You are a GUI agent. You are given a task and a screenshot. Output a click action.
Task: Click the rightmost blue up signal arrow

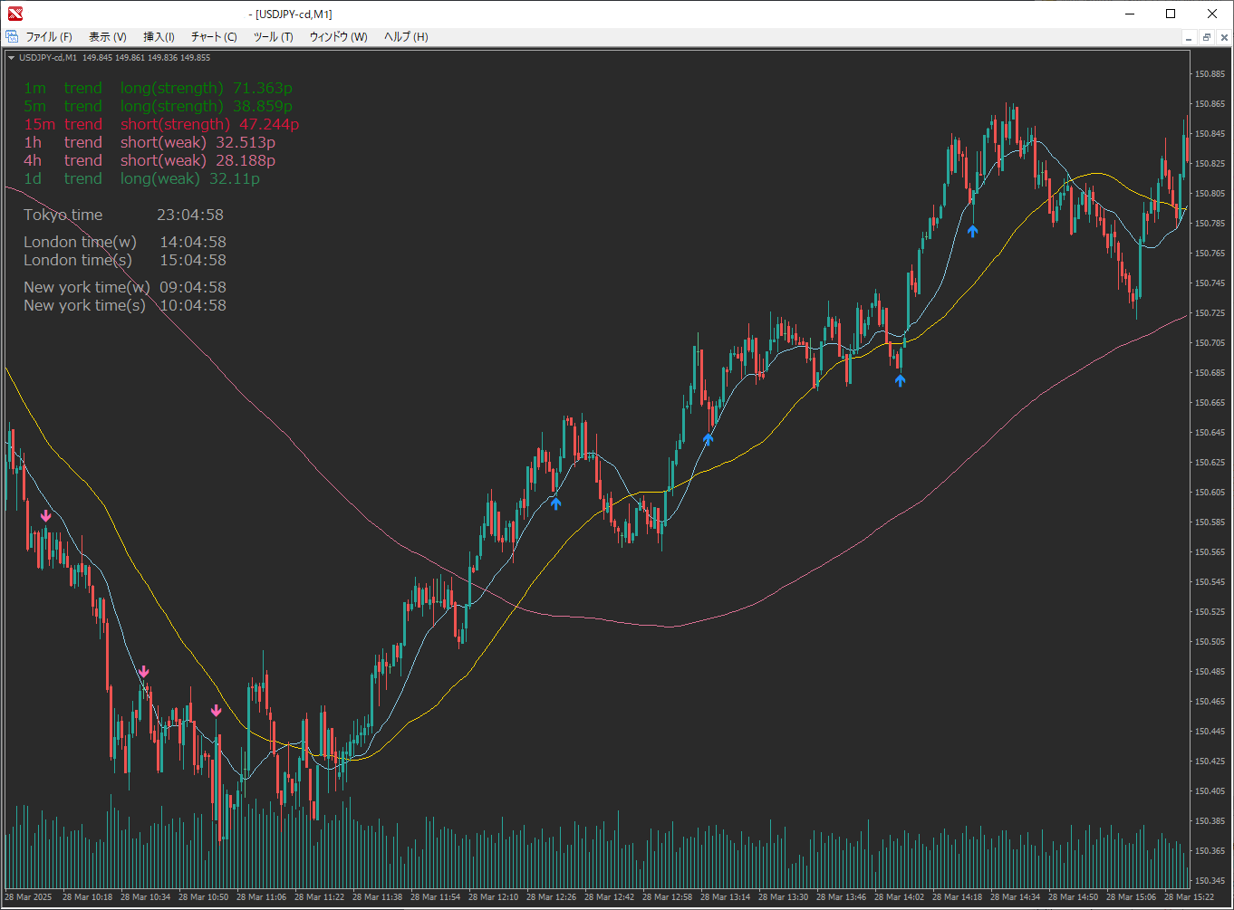pos(972,231)
